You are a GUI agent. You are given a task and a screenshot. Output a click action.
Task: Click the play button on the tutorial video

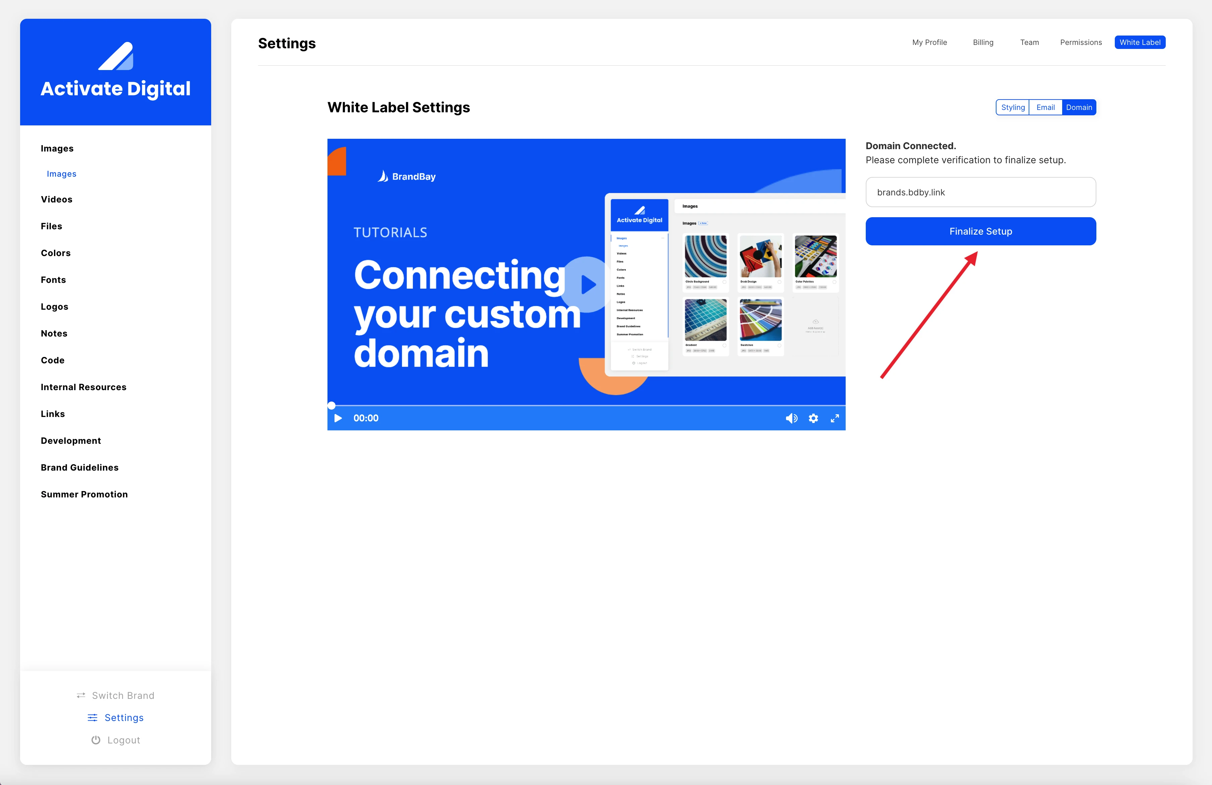point(588,285)
